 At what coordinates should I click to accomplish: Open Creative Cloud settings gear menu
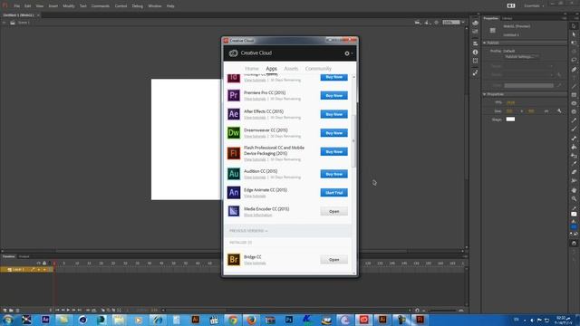point(348,53)
